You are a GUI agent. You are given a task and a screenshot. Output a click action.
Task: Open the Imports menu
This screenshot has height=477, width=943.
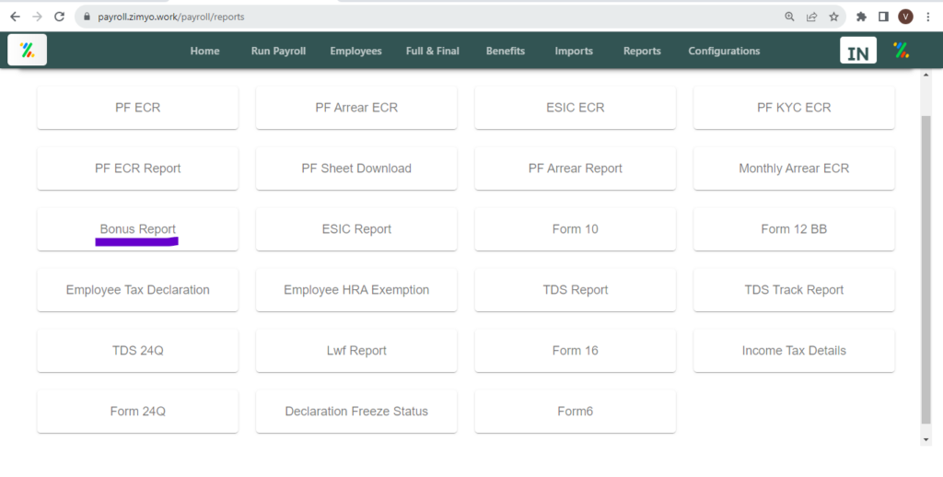click(x=574, y=52)
